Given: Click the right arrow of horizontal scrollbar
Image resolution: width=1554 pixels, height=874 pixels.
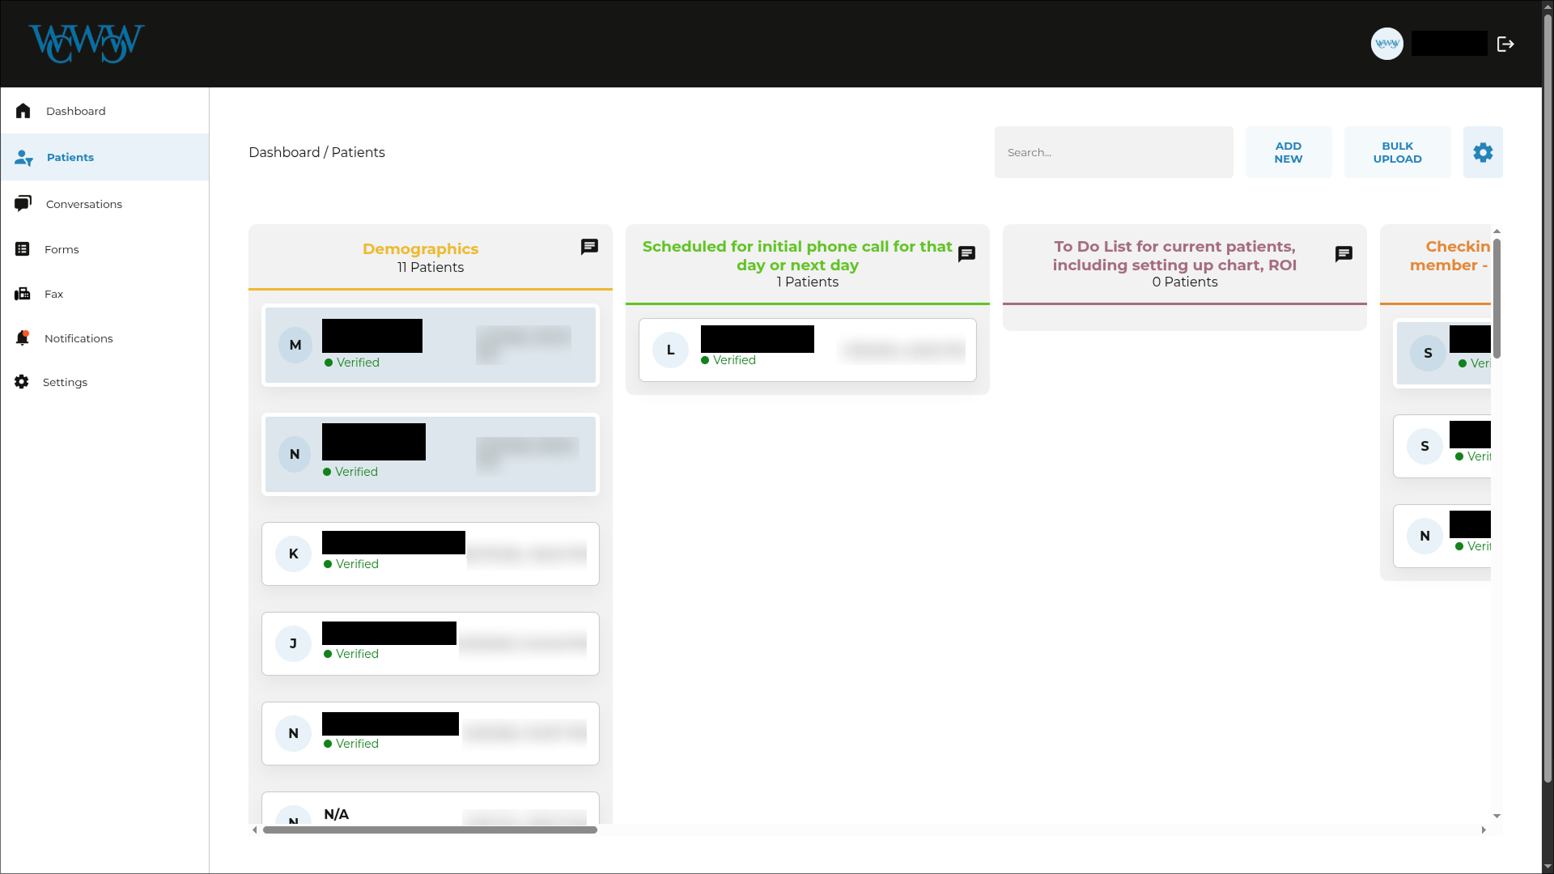Looking at the screenshot, I should click(x=1483, y=829).
